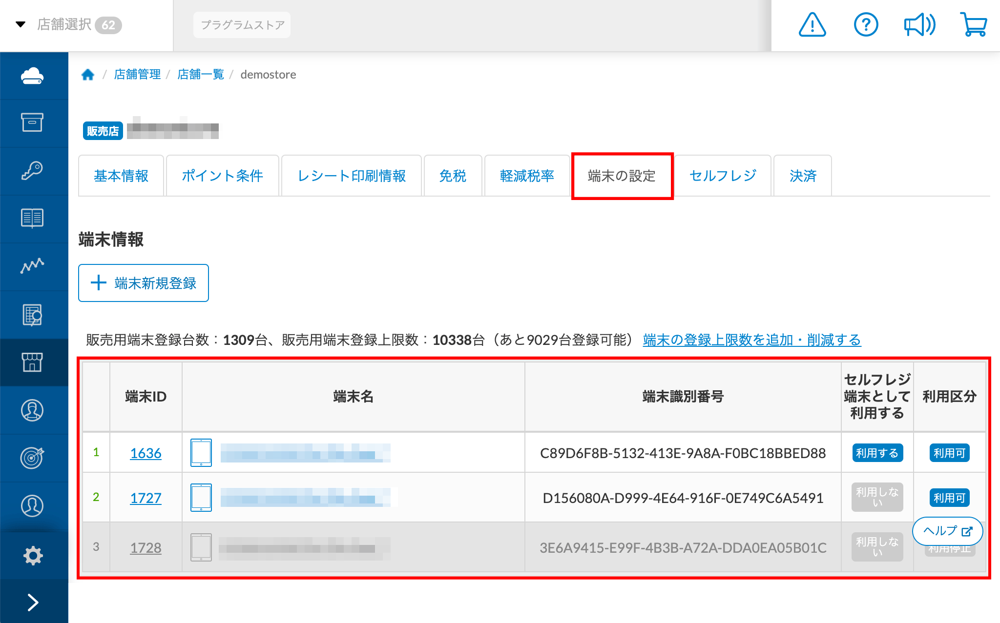Select the target marketing sidebar icon
This screenshot has width=1000, height=623.
click(32, 458)
